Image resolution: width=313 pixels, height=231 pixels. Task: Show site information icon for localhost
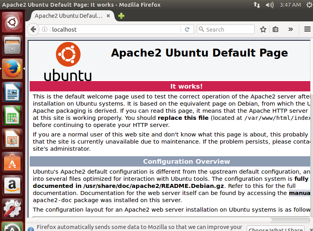pyautogui.click(x=45, y=29)
